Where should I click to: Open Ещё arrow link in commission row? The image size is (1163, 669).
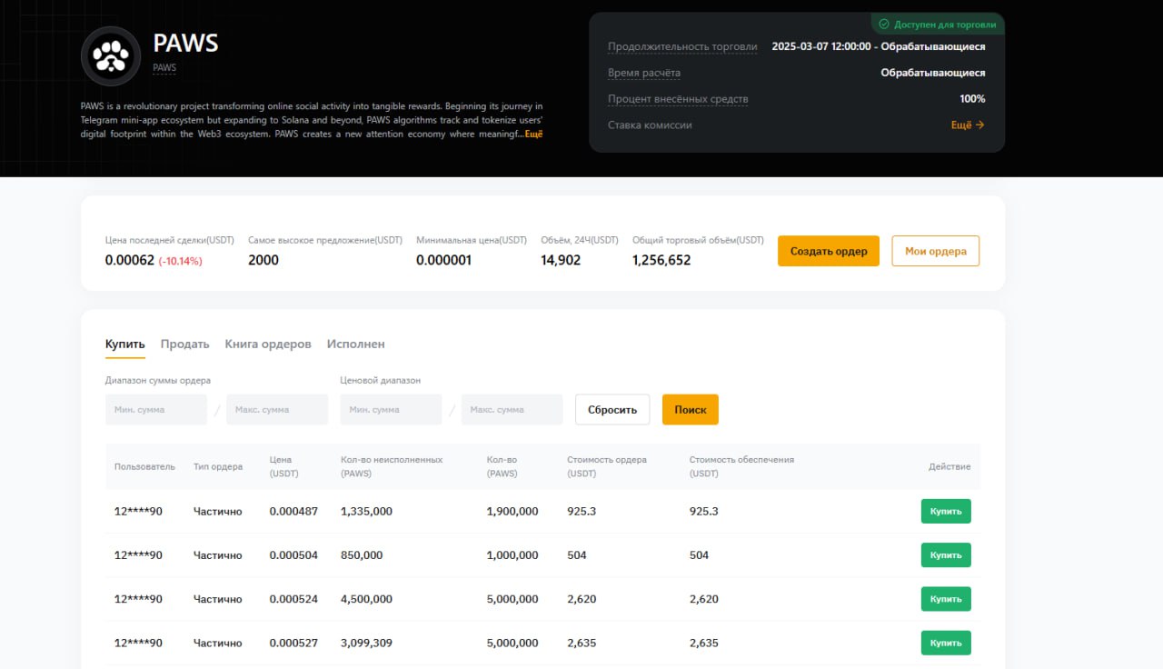pyautogui.click(x=968, y=125)
